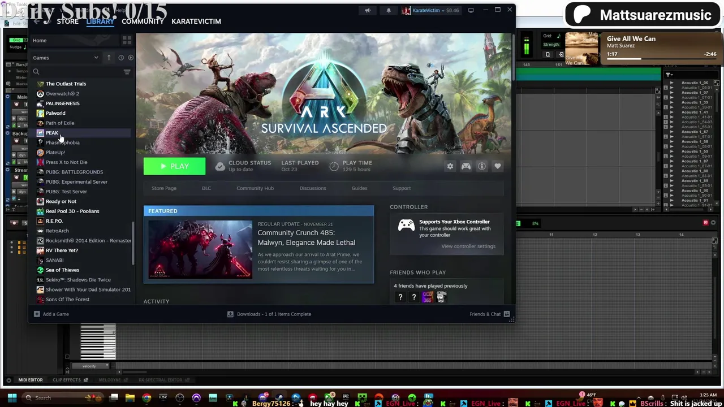Show ARK game info icon
This screenshot has width=724, height=407.
click(x=482, y=166)
